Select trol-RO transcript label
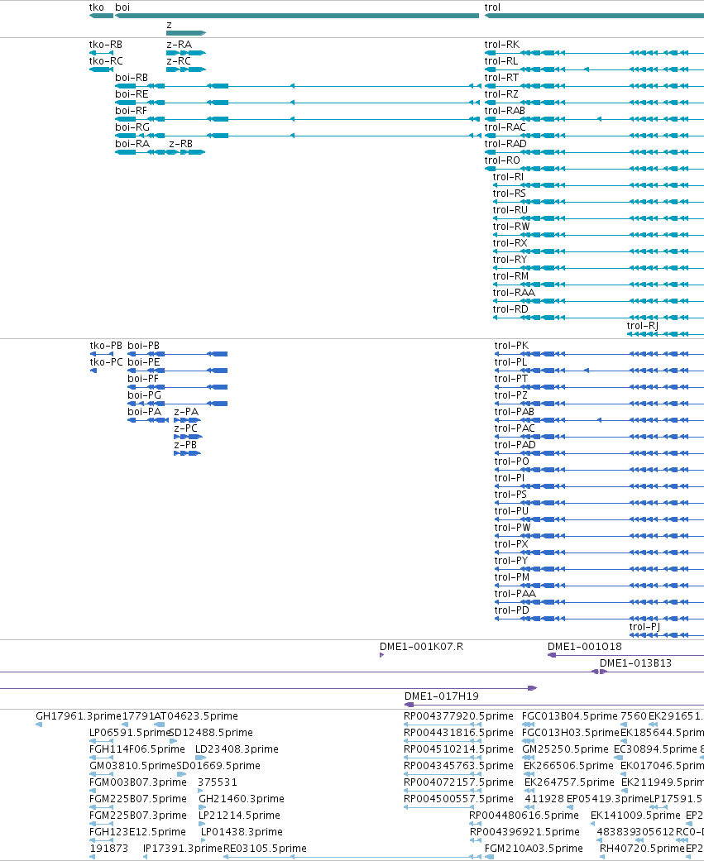This screenshot has width=704, height=861. [x=502, y=160]
